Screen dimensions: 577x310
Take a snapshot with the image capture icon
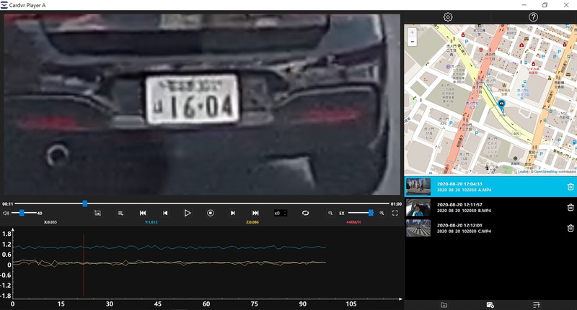97,213
